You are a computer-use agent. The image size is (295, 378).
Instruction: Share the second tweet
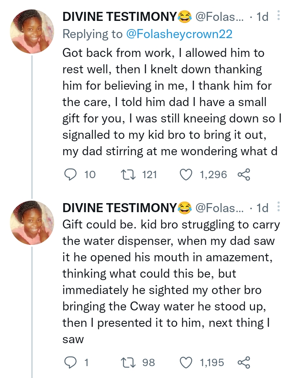click(243, 362)
